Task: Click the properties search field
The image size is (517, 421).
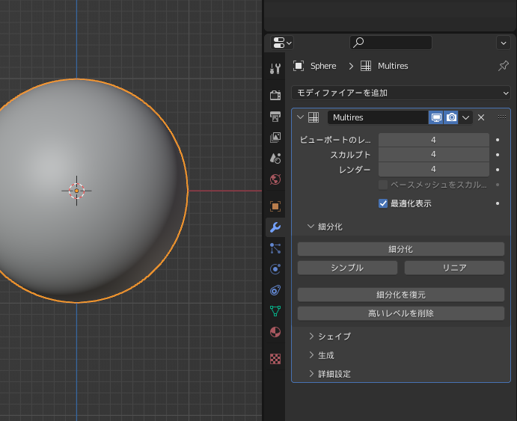Action: [391, 43]
